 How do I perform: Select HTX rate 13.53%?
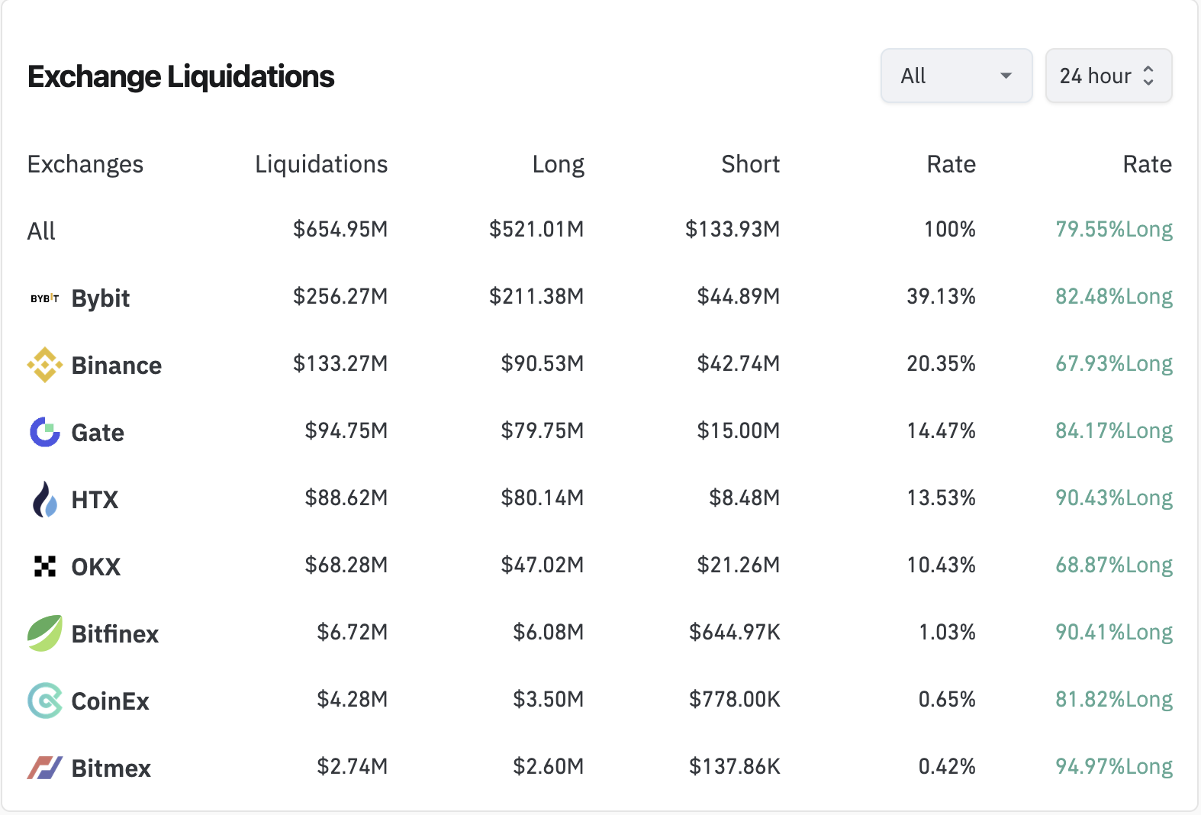[x=942, y=498]
